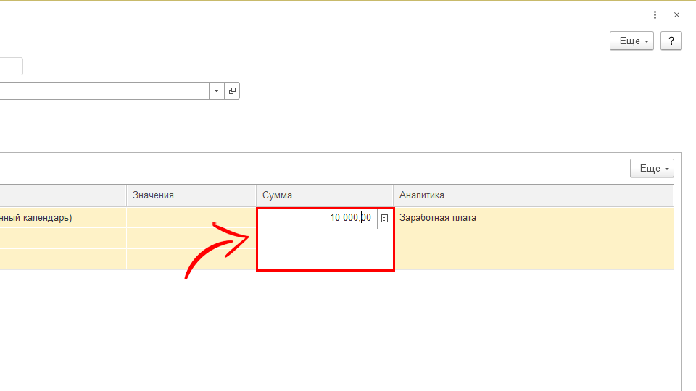Close the form with the X icon
This screenshot has height=391, width=696.
(676, 14)
